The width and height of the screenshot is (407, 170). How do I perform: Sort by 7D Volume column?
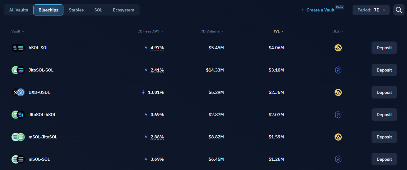click(x=212, y=31)
